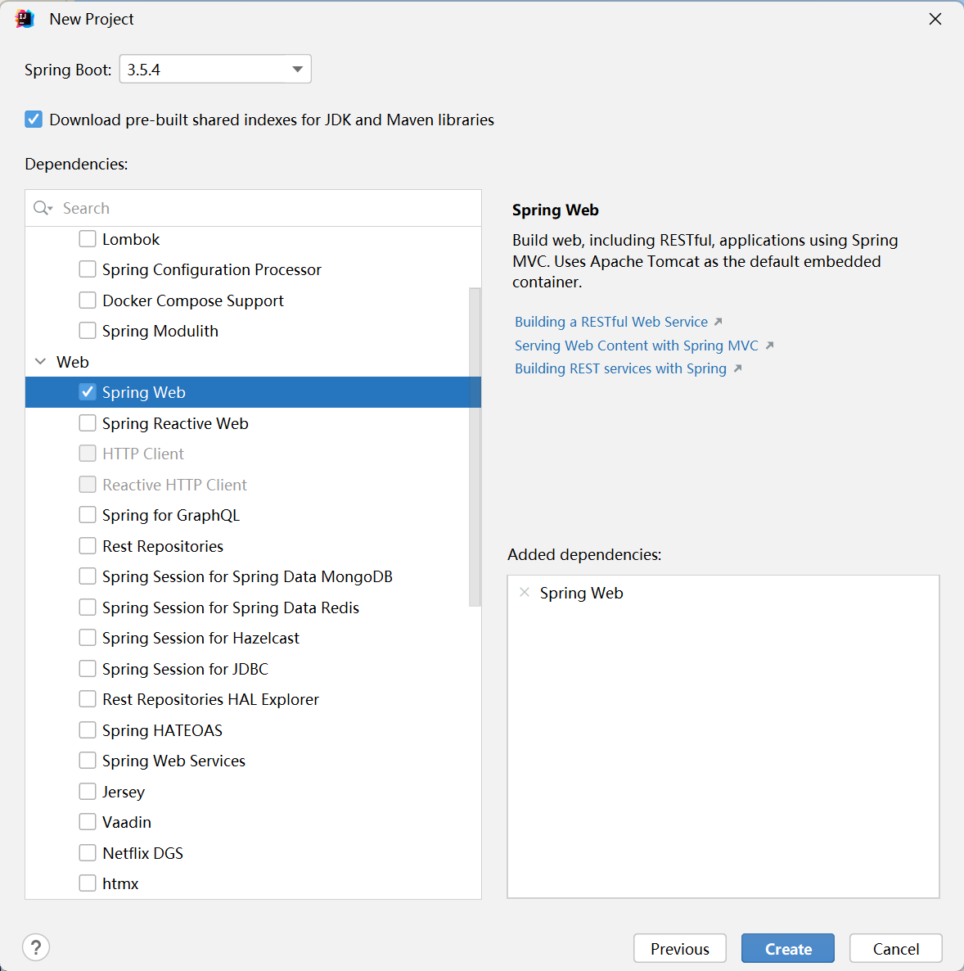Check the htmx dependency
Screen dimensions: 964x971
[x=88, y=883]
